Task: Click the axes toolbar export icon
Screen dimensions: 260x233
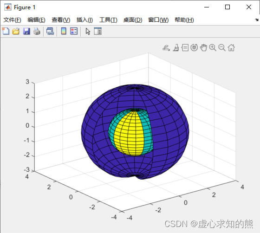Action: point(166,48)
